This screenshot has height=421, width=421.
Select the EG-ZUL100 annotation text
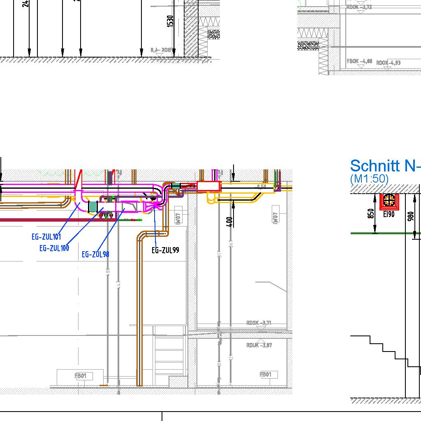(x=54, y=248)
